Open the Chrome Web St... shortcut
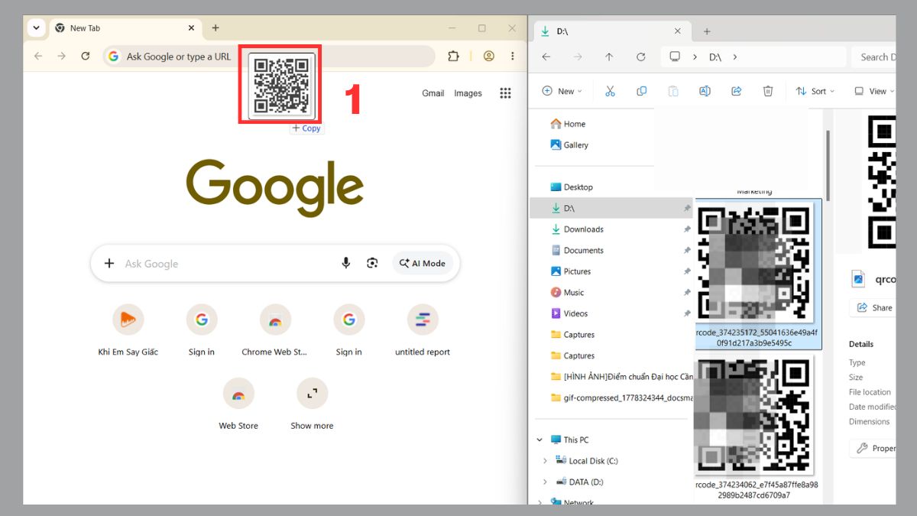917x516 pixels. 274,330
